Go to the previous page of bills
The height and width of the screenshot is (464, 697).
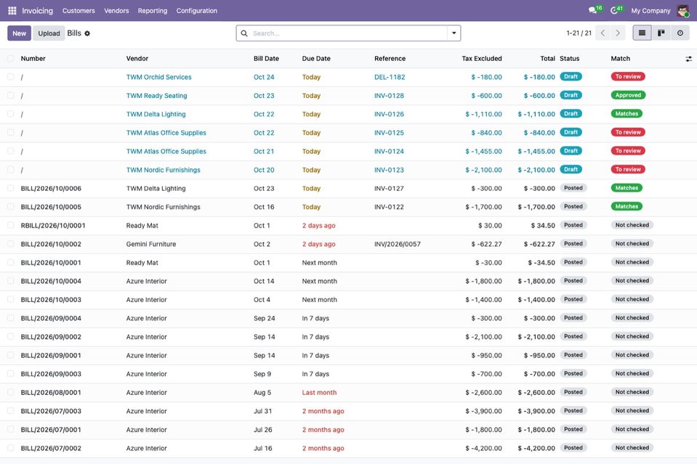603,33
